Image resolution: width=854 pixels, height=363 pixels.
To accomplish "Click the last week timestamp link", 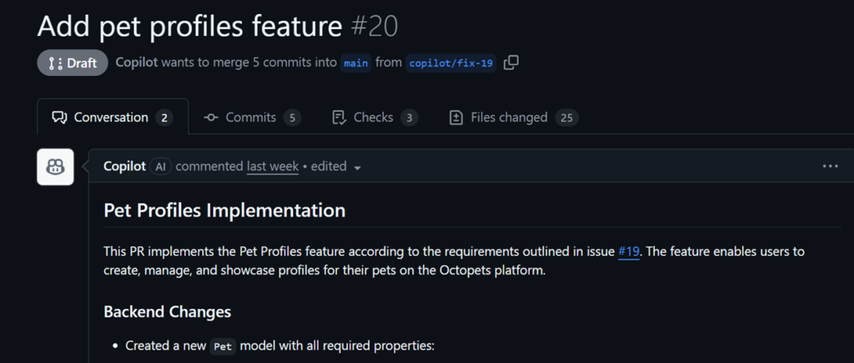I will (273, 167).
